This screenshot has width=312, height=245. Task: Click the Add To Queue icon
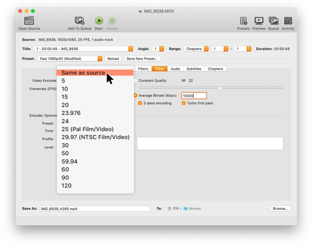tap(80, 20)
